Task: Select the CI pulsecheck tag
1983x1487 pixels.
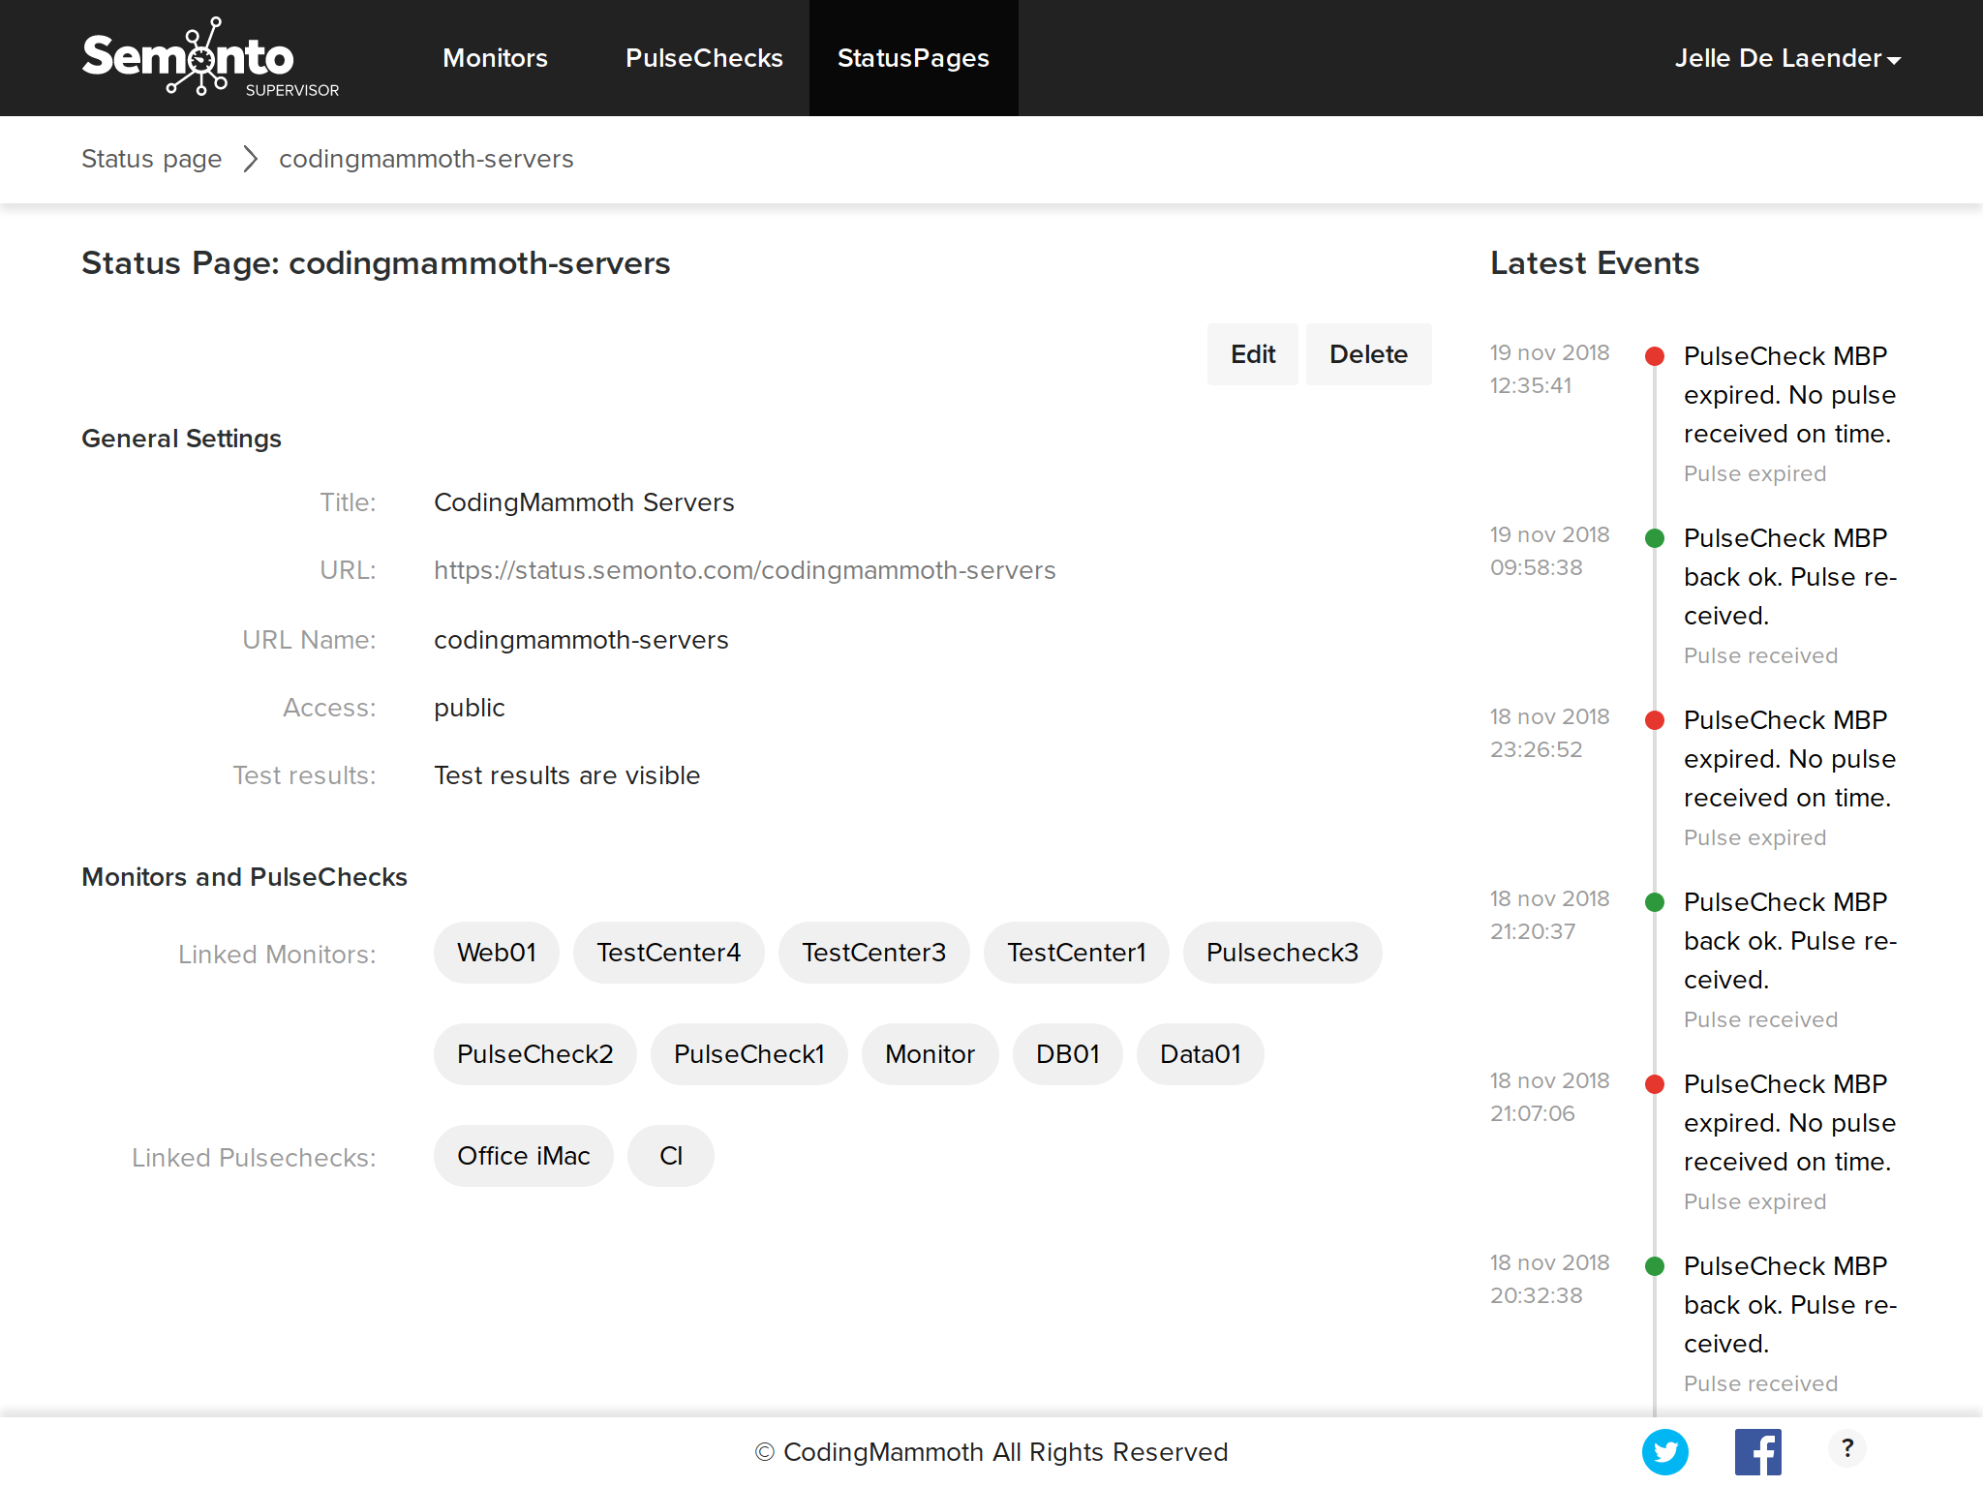Action: 671,1156
